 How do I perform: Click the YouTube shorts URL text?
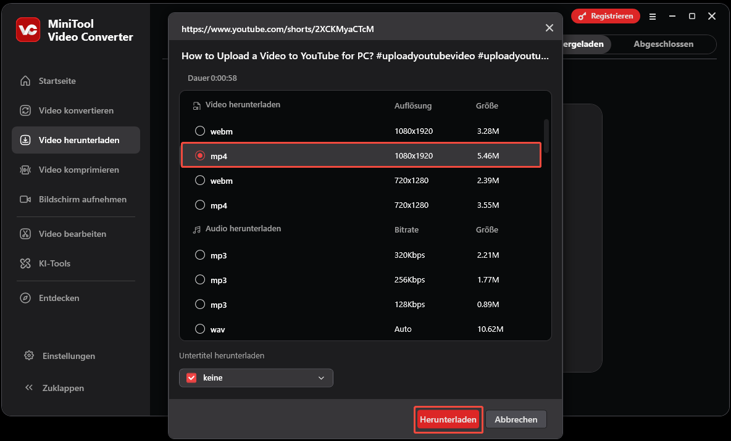coord(277,29)
